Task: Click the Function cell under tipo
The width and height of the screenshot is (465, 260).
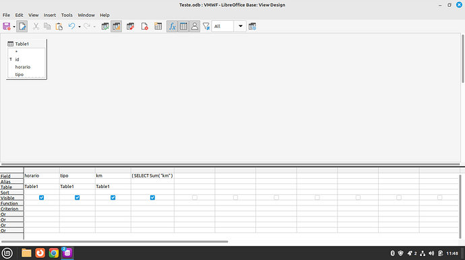Action: click(x=77, y=203)
